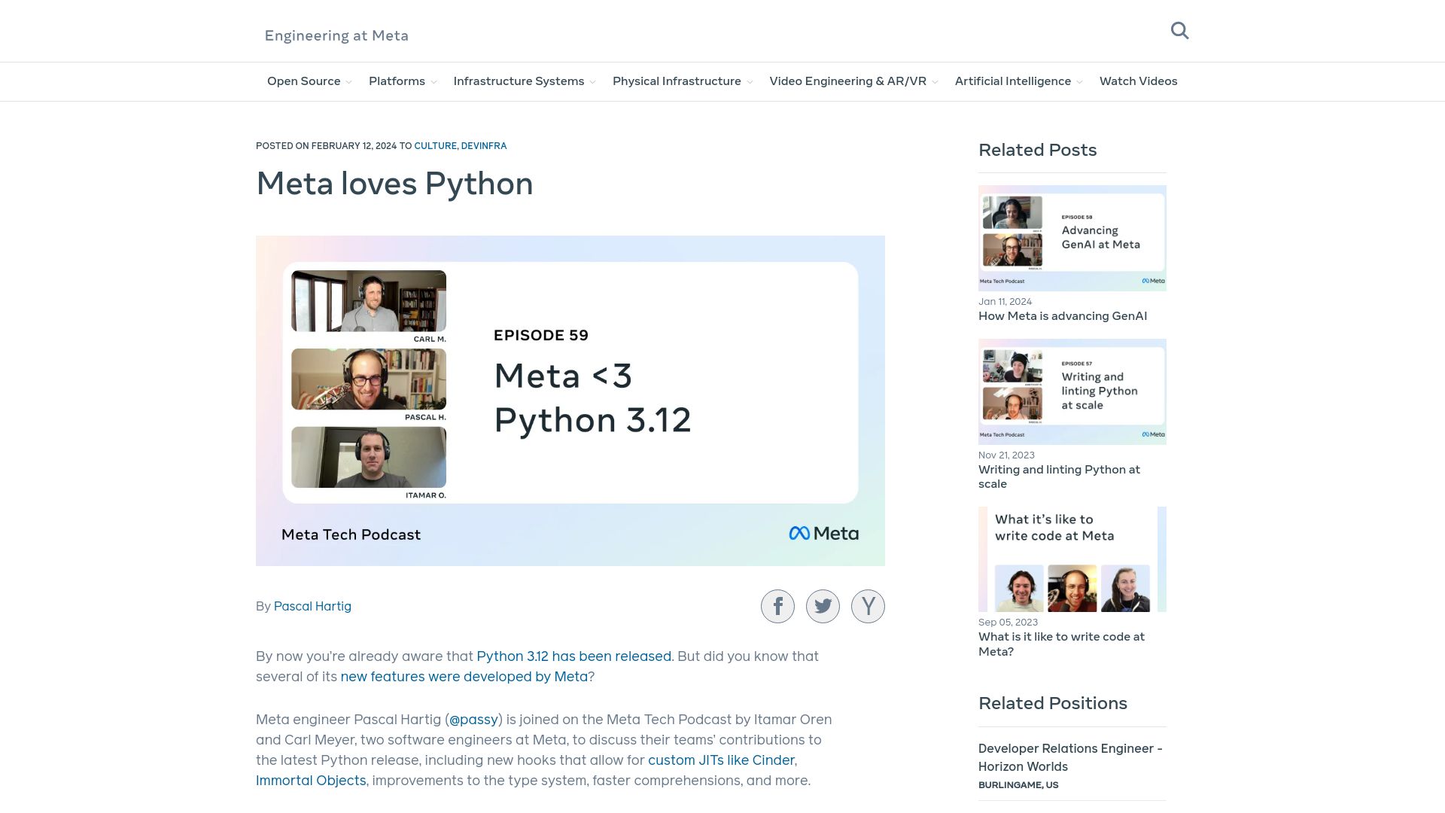The image size is (1445, 813).
Task: Click the 'BURLINGAME, US' location text
Action: pos(1018,785)
